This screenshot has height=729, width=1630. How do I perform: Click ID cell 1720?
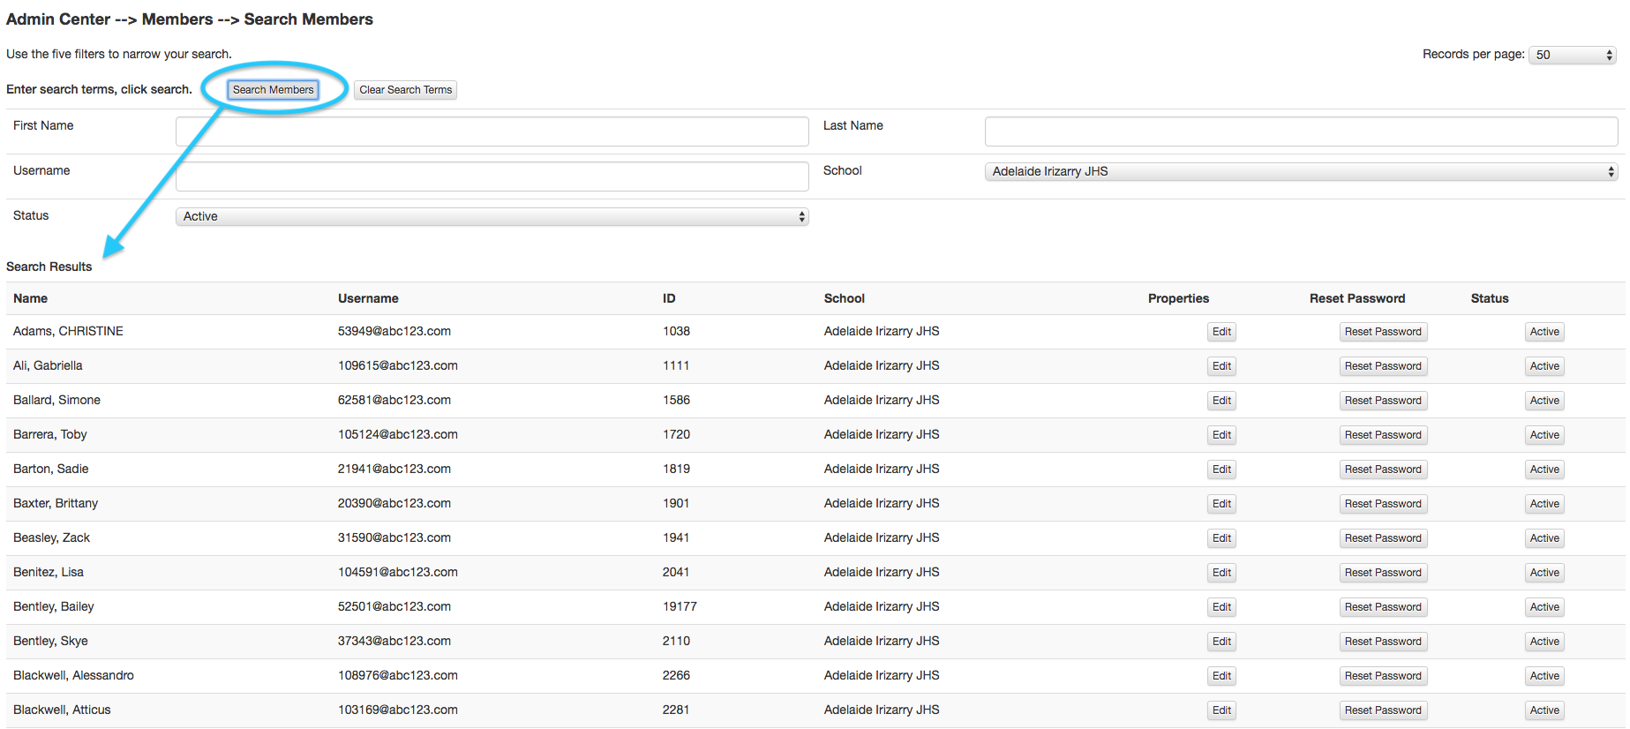(x=676, y=434)
